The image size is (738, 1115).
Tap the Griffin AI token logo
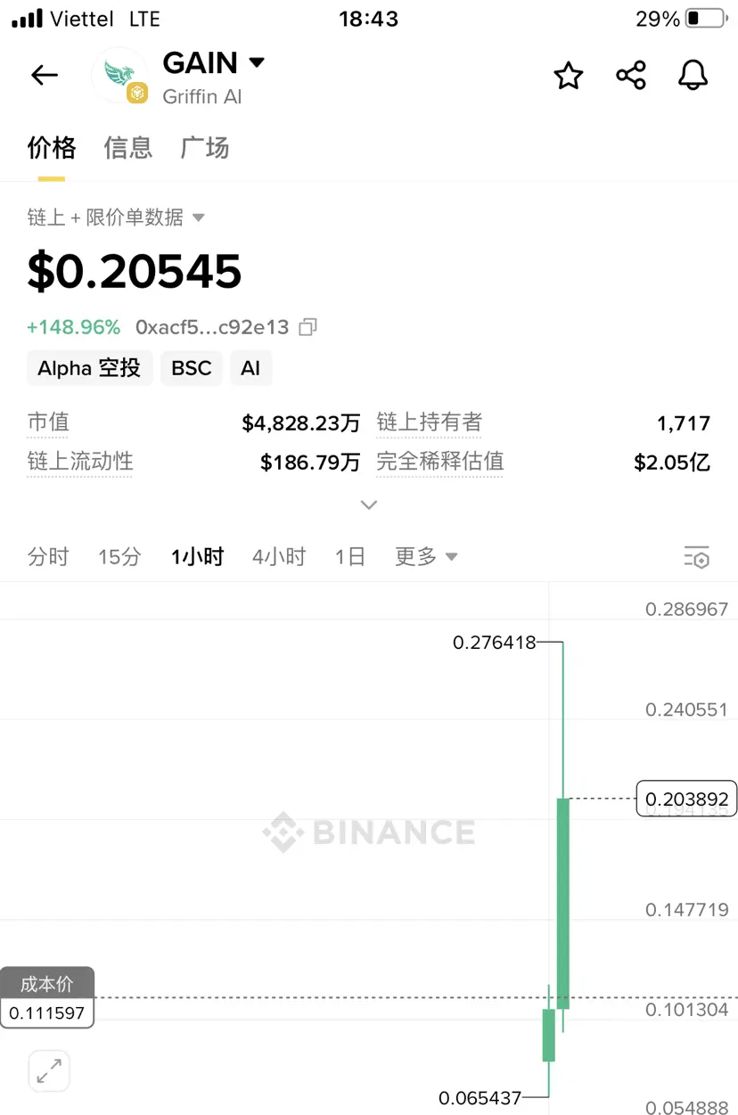click(119, 76)
